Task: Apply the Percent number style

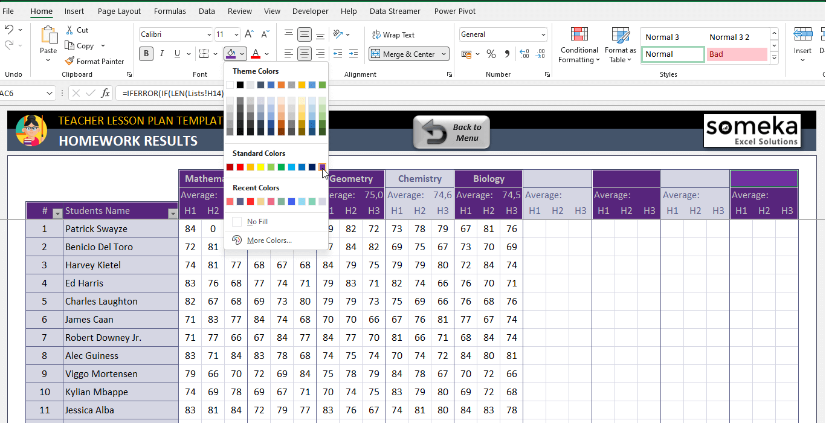Action: (x=491, y=54)
